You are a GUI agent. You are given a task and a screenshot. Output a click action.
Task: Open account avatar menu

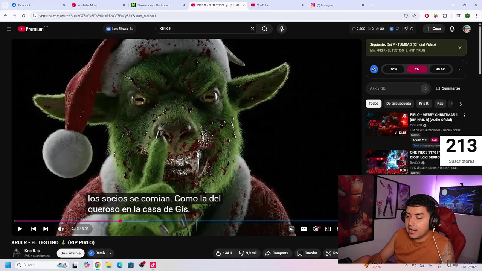click(467, 29)
